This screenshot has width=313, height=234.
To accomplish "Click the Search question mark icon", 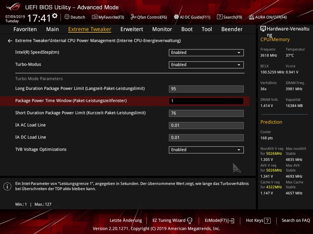I will point(219,17).
